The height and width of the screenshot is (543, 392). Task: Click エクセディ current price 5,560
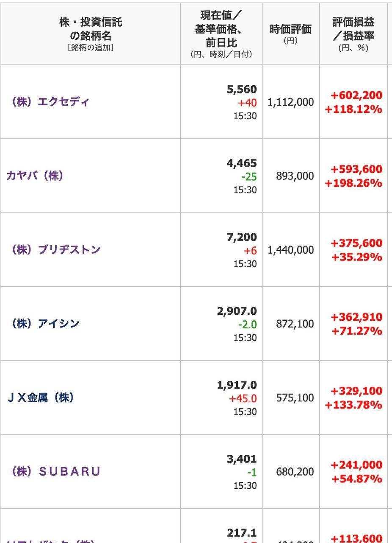point(242,89)
